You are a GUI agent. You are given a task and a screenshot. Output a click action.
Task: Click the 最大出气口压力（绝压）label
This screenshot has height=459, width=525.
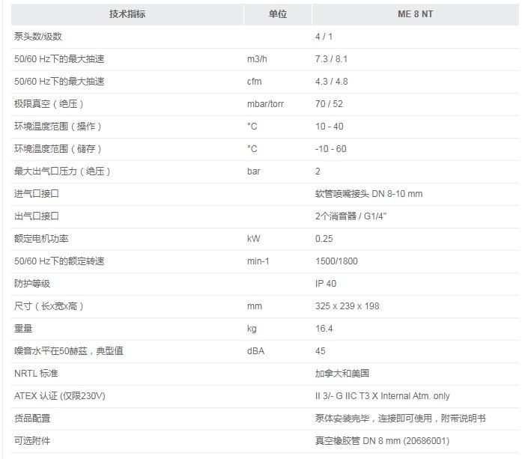[x=62, y=171]
